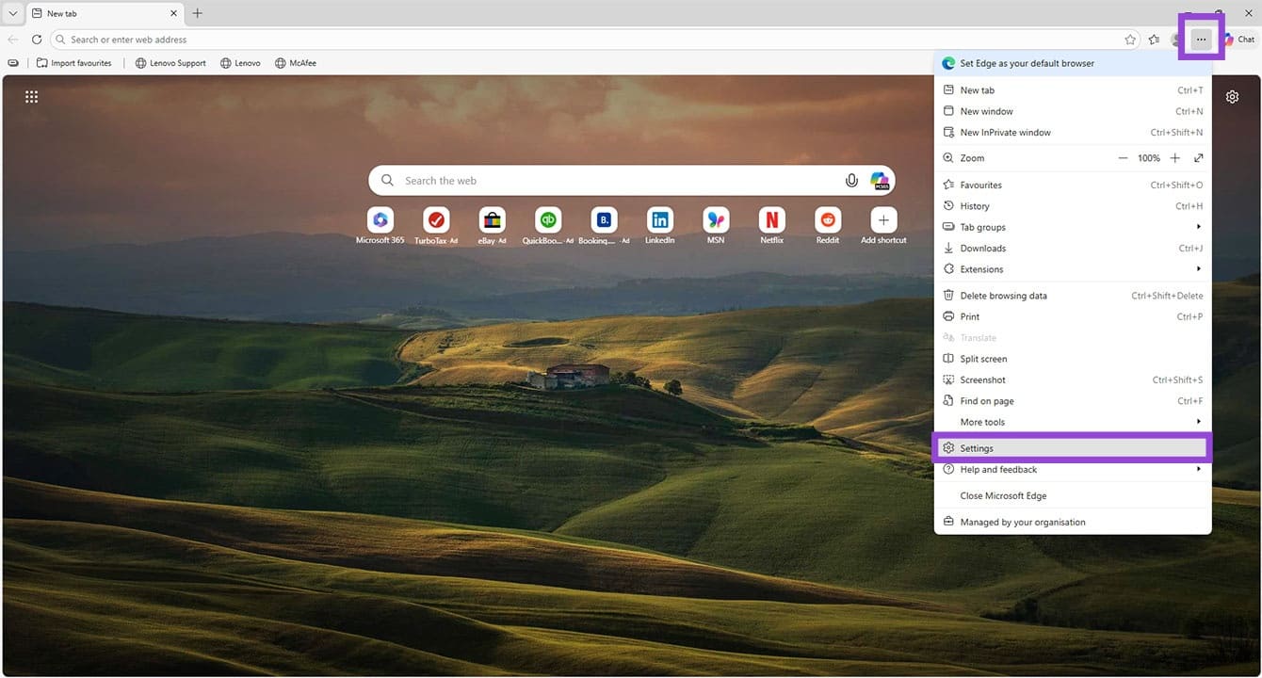
Task: Open the apps grid launcher
Action: click(x=31, y=96)
